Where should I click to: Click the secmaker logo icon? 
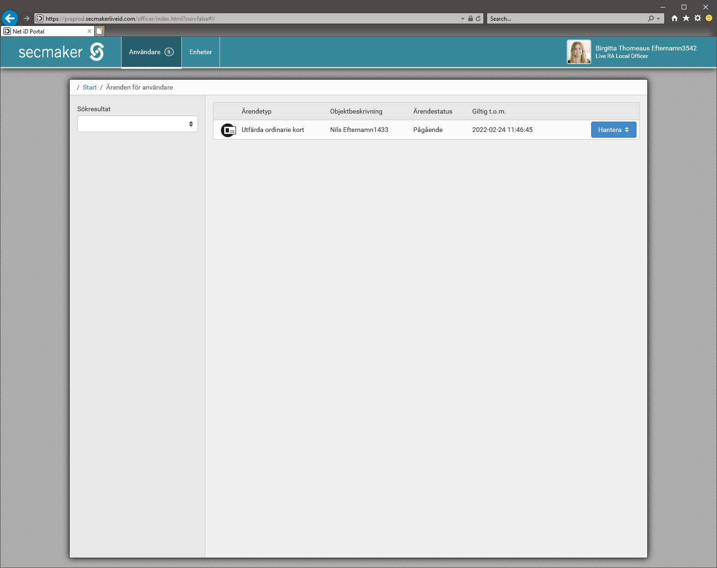[x=97, y=52]
